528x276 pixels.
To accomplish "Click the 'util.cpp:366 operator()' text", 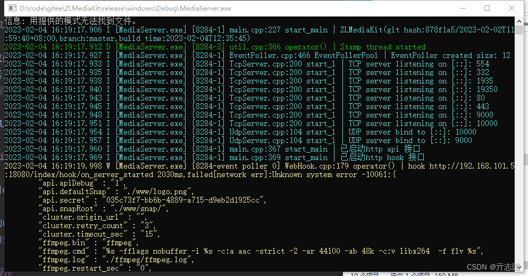I will [278, 47].
